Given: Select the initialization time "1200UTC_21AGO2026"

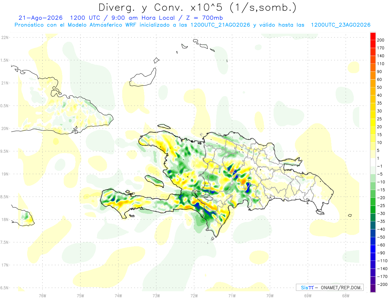Looking at the screenshot, I should click(220, 25).
